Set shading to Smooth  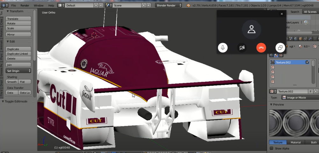(12, 82)
